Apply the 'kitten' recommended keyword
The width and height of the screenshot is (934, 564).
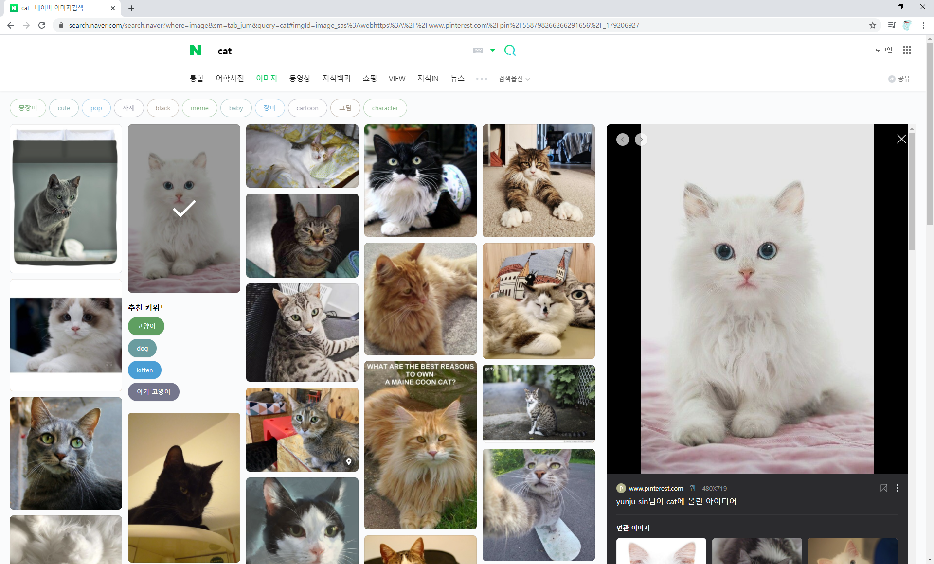coord(144,370)
